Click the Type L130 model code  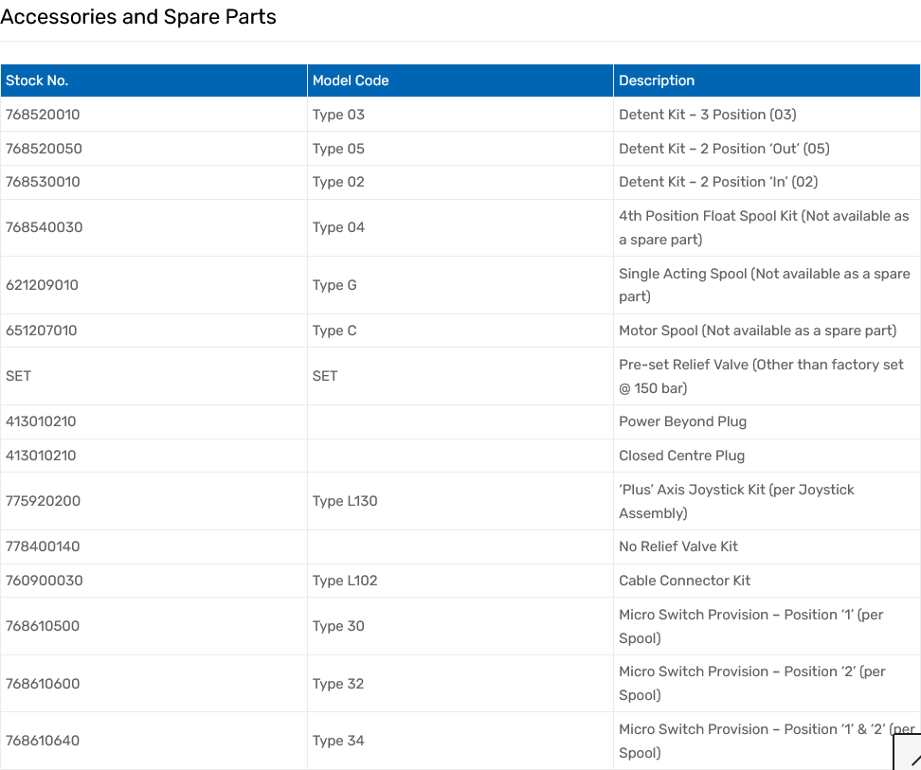[345, 501]
